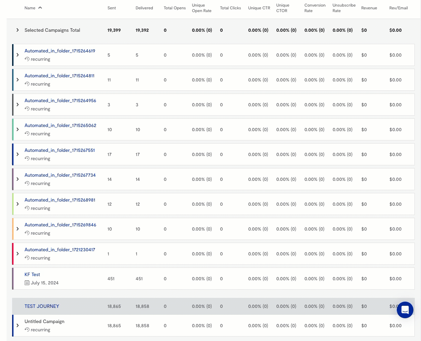Viewport: 421px width, 341px height.
Task: Expand the Selected Campaigns Total row
Action: (18, 30)
